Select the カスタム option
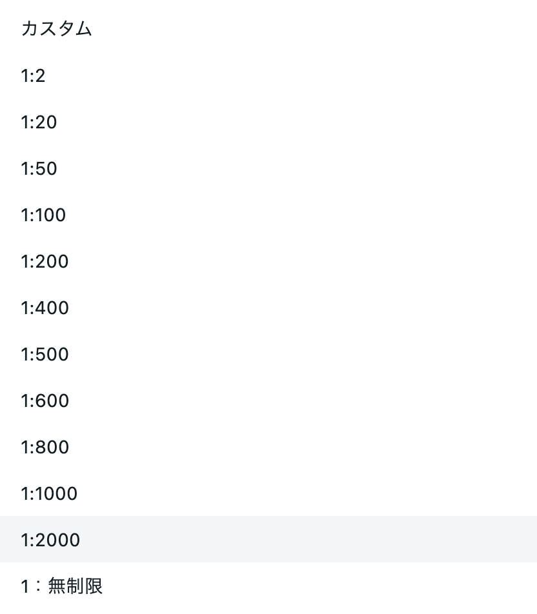The width and height of the screenshot is (537, 614). (x=268, y=29)
